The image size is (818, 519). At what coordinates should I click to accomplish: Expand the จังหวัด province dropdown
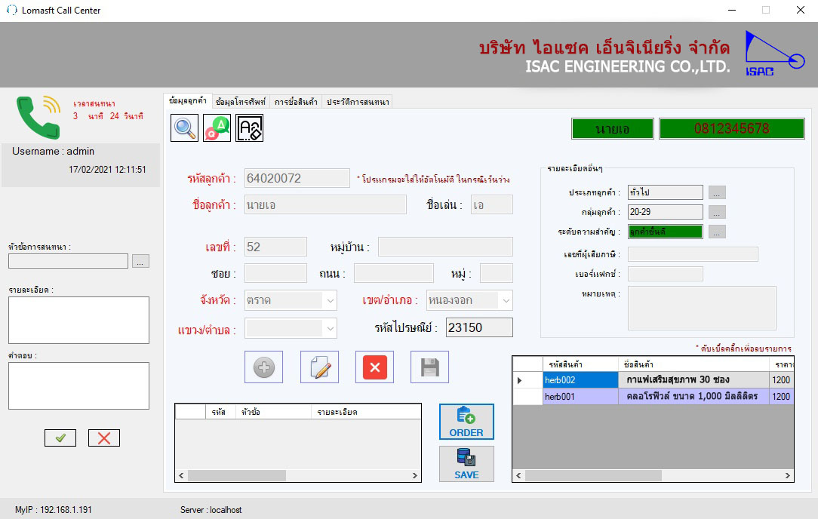click(x=330, y=300)
